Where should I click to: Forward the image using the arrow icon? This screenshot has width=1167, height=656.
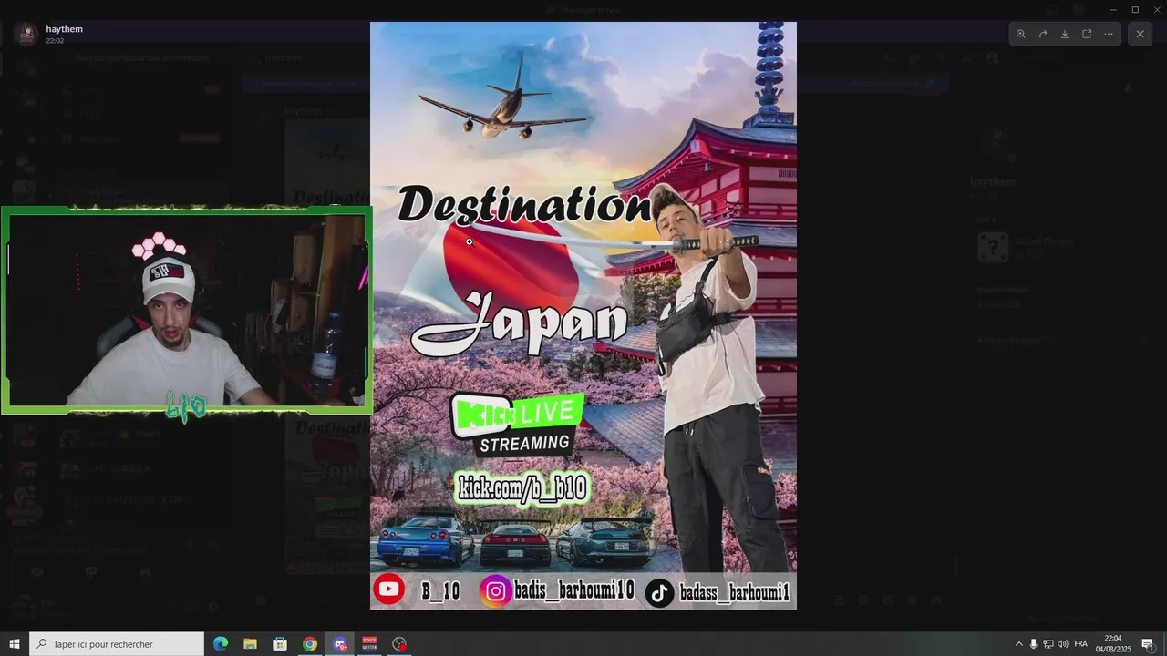pyautogui.click(x=1043, y=34)
